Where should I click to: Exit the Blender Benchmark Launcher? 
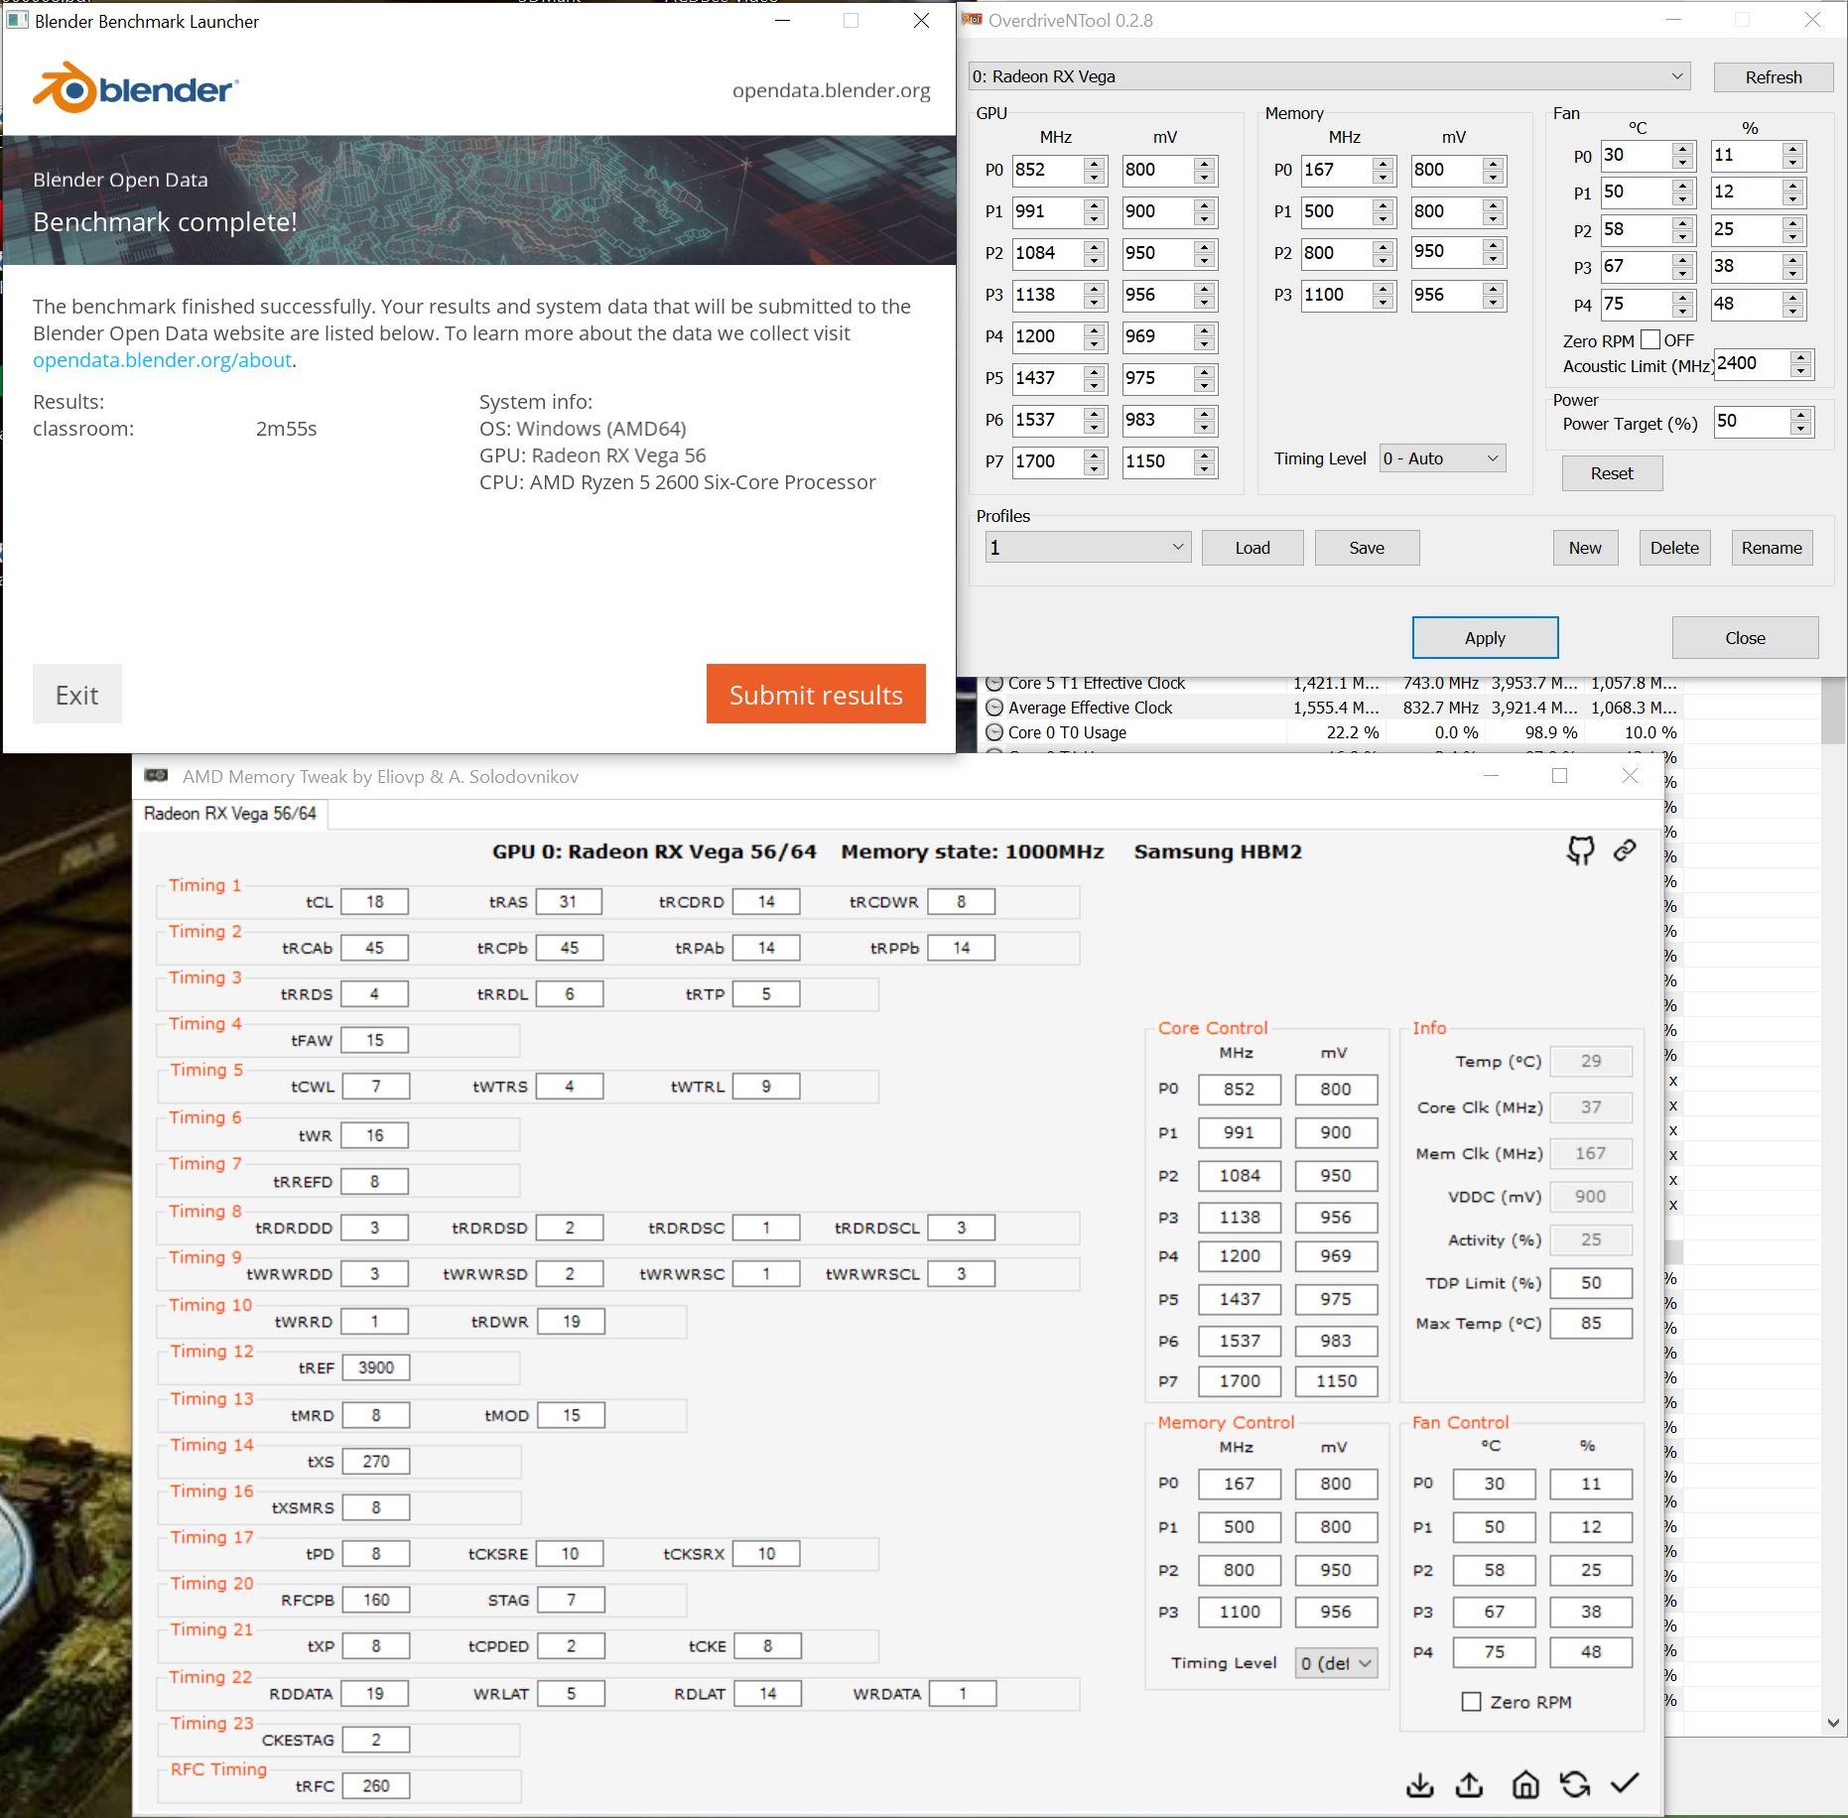(x=77, y=694)
